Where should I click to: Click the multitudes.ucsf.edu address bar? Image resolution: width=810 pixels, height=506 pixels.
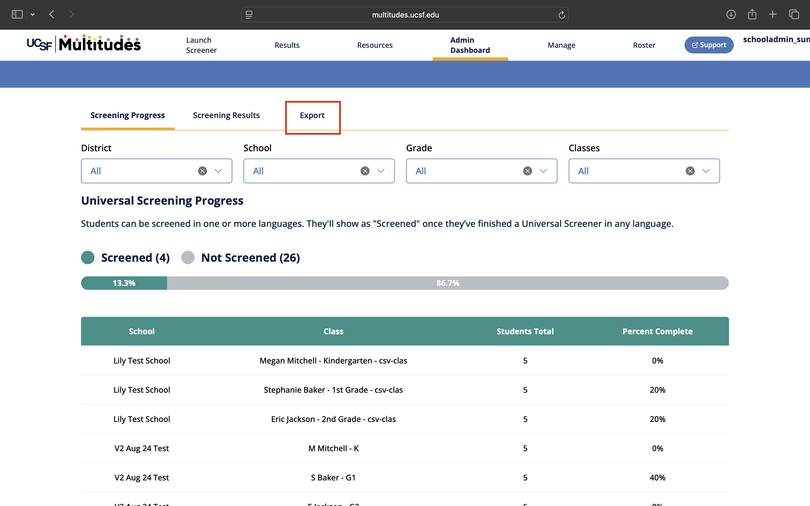click(405, 15)
